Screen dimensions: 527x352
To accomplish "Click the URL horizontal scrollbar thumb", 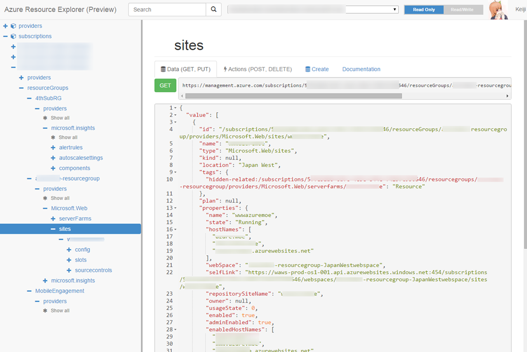I will click(x=293, y=96).
